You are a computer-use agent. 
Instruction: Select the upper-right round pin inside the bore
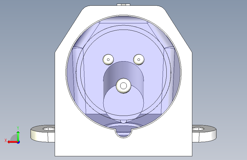point(139,60)
